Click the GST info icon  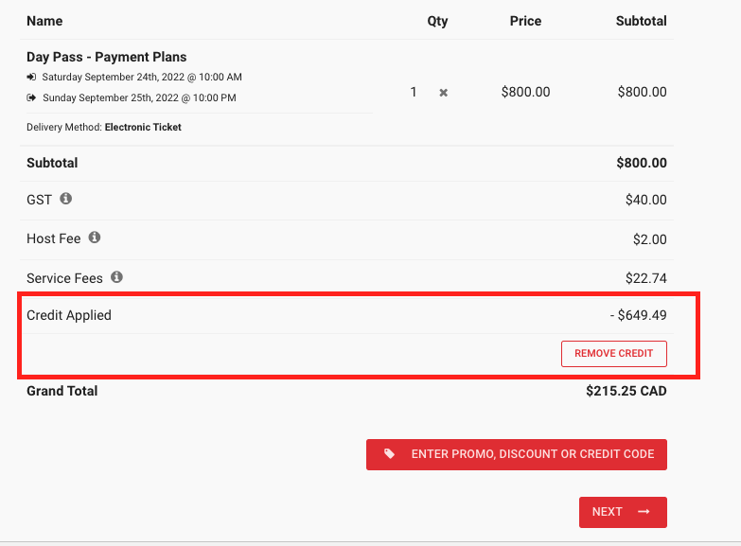[65, 199]
